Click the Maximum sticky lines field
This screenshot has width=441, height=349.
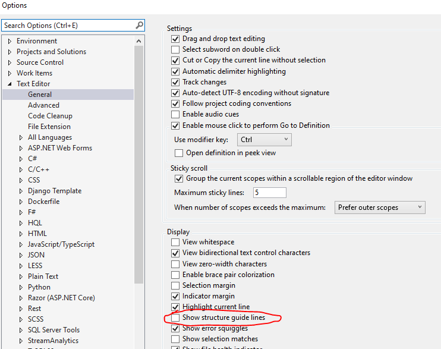270,193
